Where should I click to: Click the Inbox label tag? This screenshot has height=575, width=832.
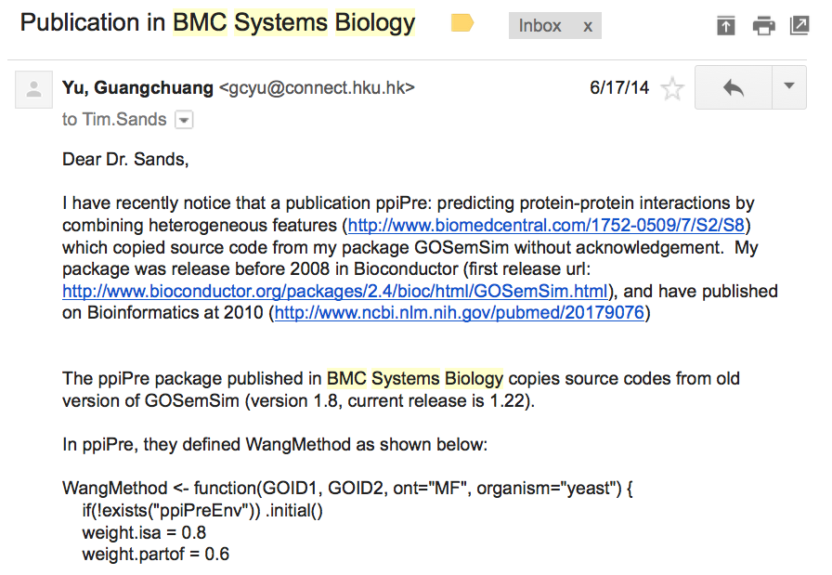[539, 26]
